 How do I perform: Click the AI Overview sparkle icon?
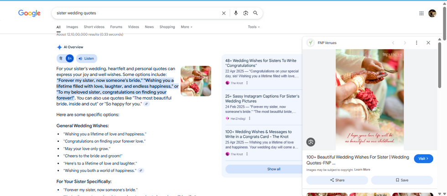click(x=59, y=47)
